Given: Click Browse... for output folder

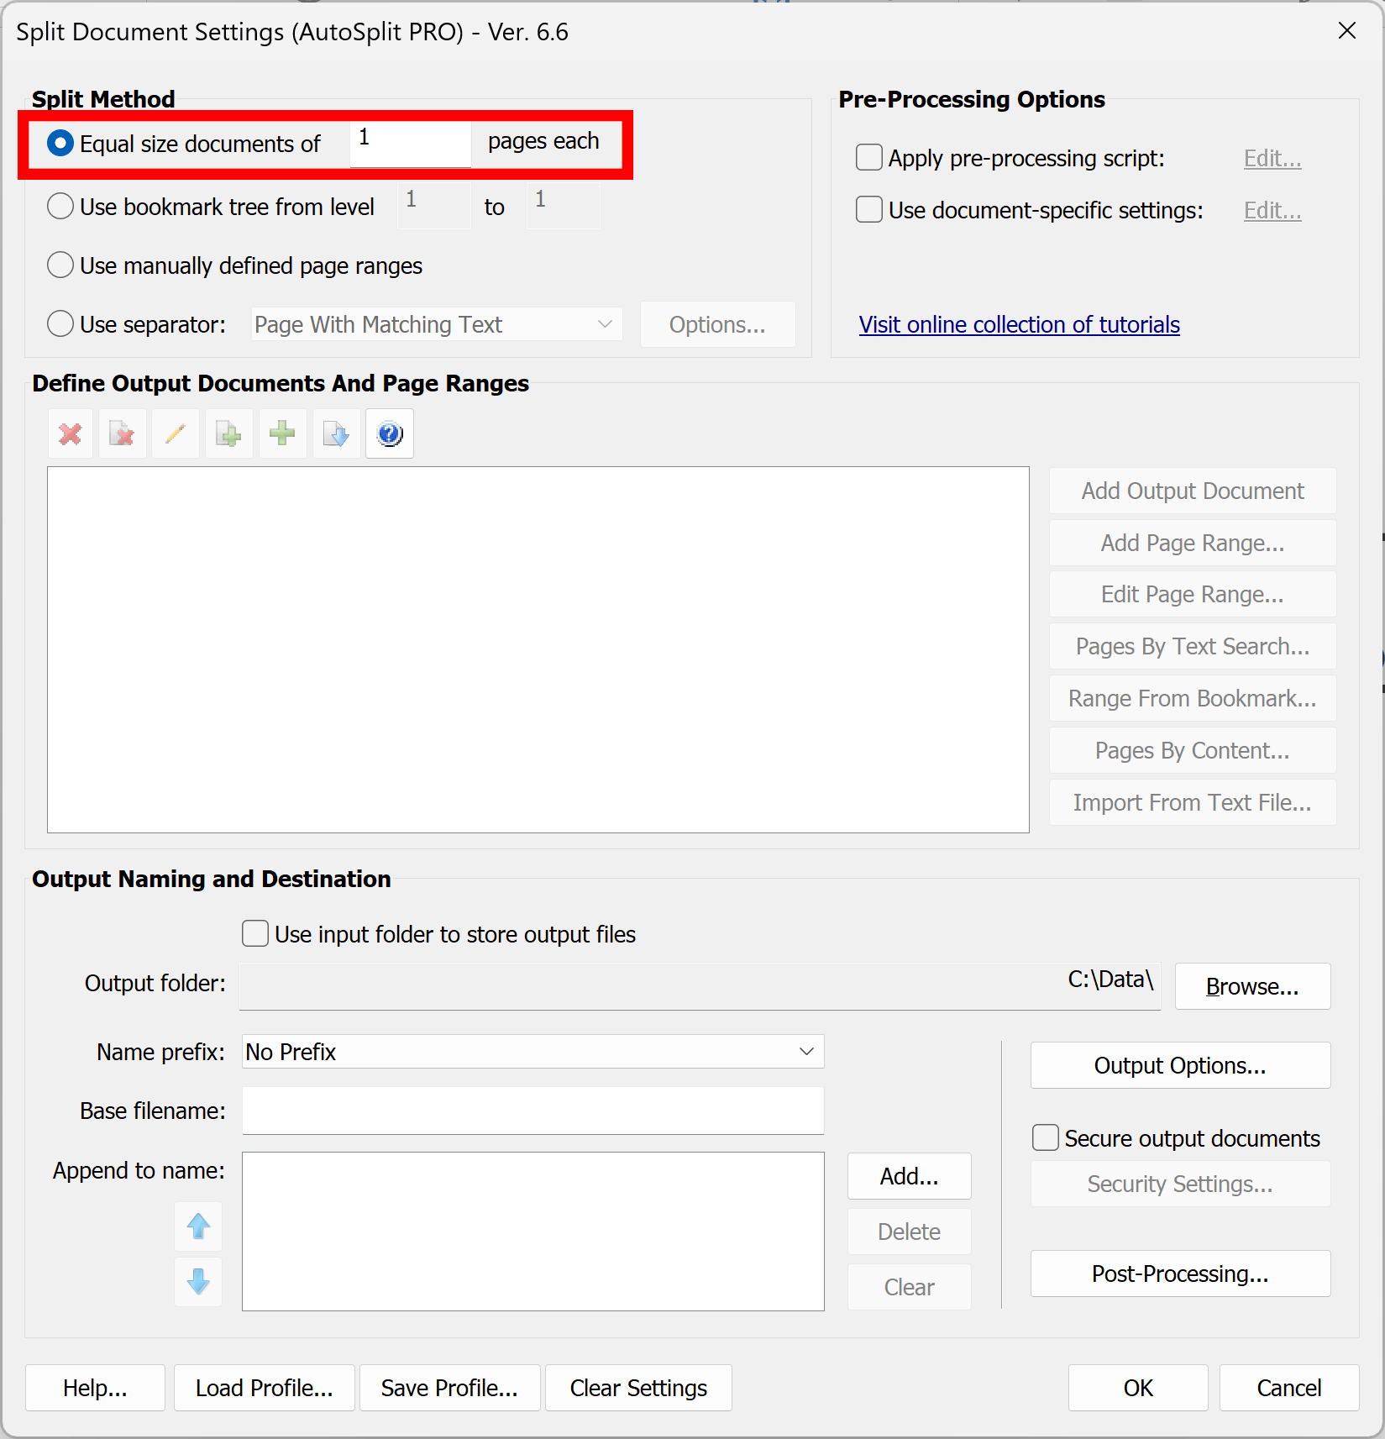Looking at the screenshot, I should tap(1252, 986).
